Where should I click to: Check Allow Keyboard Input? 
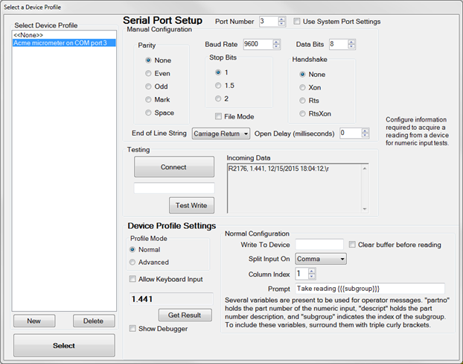coord(132,280)
